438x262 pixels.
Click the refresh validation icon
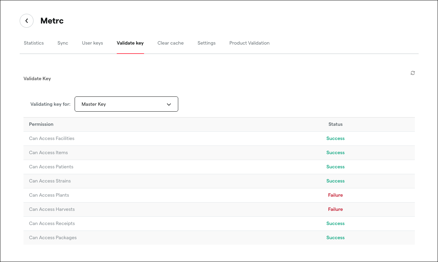click(x=412, y=73)
